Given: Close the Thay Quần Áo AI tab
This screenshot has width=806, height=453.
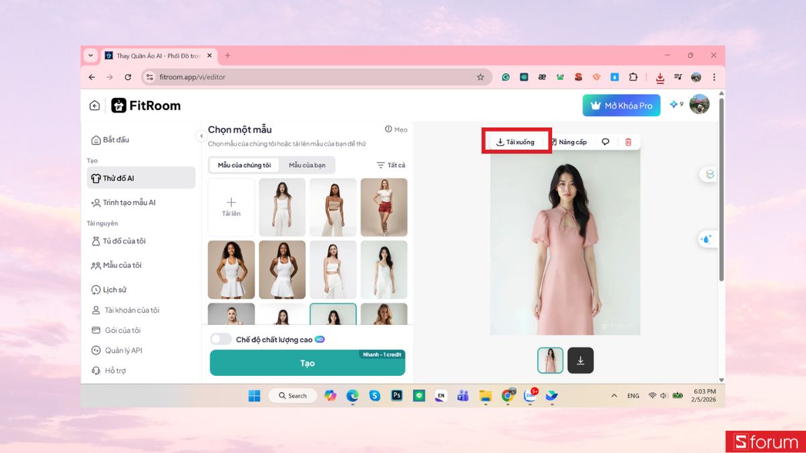Looking at the screenshot, I should click(210, 56).
